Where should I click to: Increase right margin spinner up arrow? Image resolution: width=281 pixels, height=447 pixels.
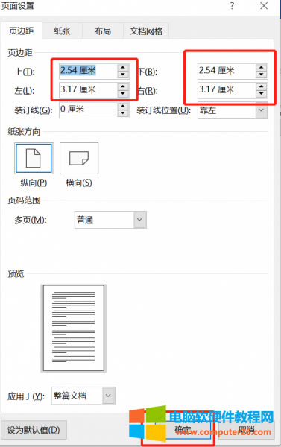point(262,86)
